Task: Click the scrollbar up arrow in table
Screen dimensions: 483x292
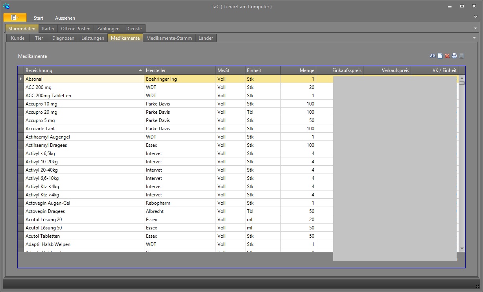Action: (462, 78)
